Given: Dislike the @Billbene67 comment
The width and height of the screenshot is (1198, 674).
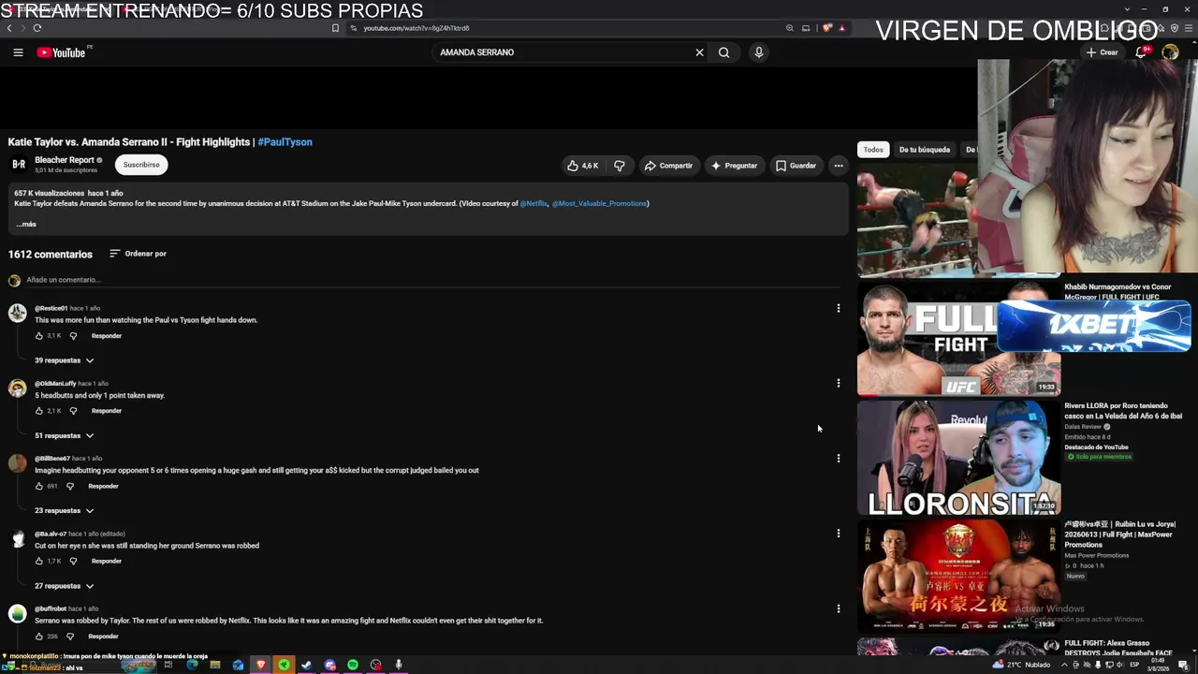Looking at the screenshot, I should click(x=69, y=486).
